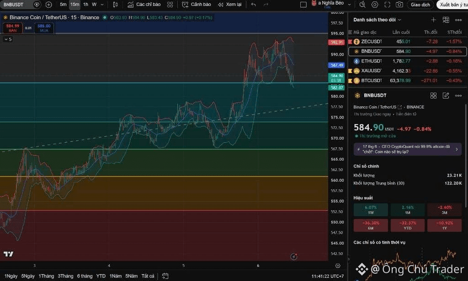
Task: Expand the Danh sách theo dõi dropdown
Action: (377, 20)
